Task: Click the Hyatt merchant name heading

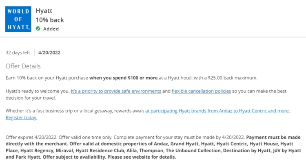Action: [x=44, y=11]
